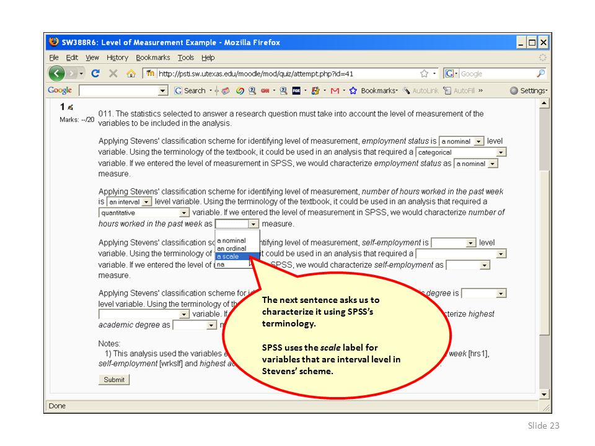Screen dimensions: 595x446
Task: Click the Google logo on the toolbar
Action: click(x=59, y=90)
